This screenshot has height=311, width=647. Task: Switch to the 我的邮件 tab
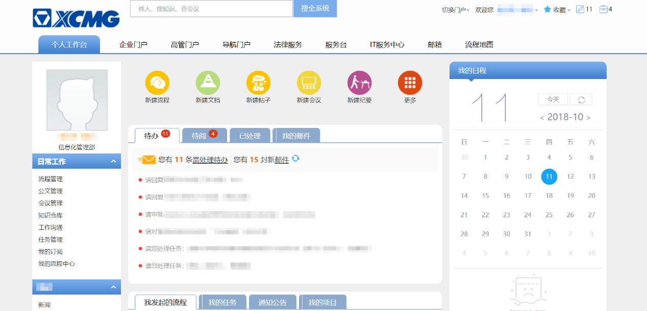click(296, 136)
